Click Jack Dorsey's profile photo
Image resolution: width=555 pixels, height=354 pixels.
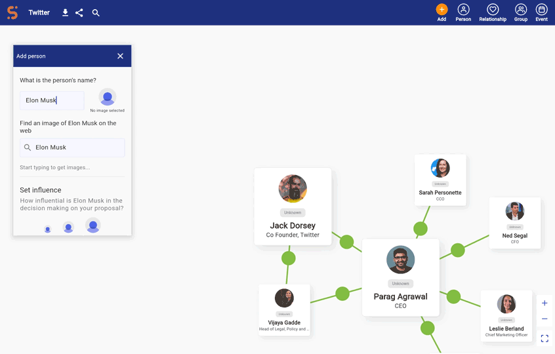(293, 189)
